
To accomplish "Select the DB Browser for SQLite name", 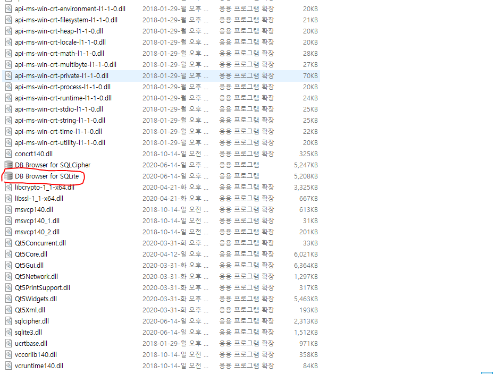I will [47, 176].
